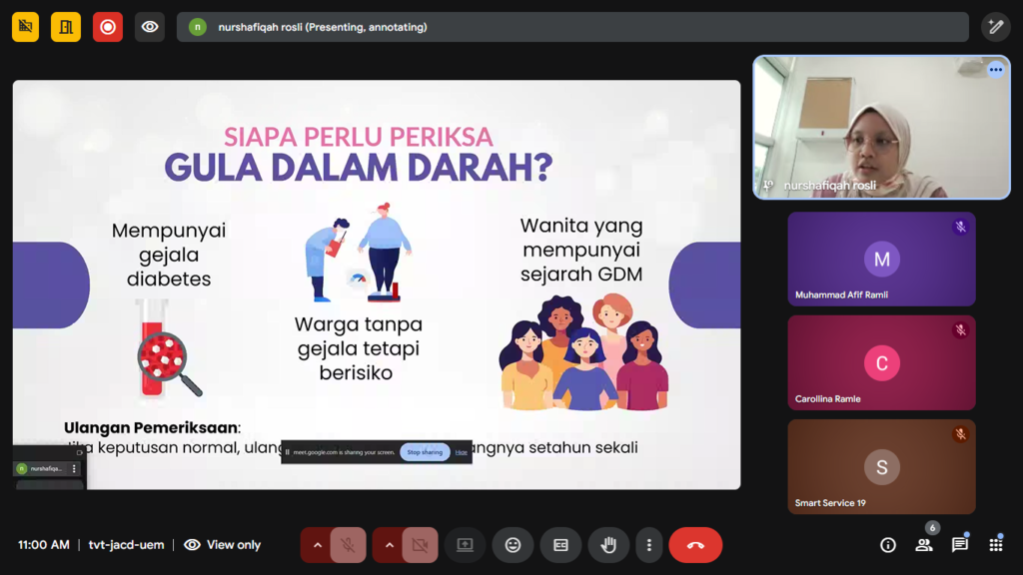Screen dimensions: 1023x575
Task: Open the activities grid icon
Action: (996, 545)
